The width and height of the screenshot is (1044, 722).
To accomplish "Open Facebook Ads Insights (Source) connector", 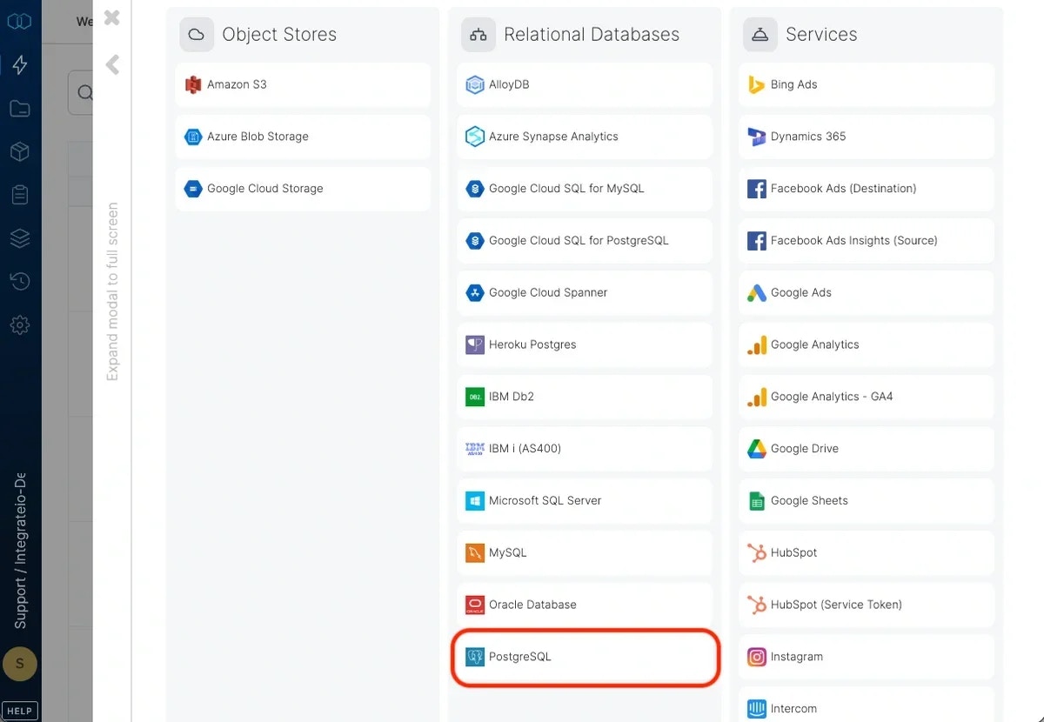I will click(866, 240).
